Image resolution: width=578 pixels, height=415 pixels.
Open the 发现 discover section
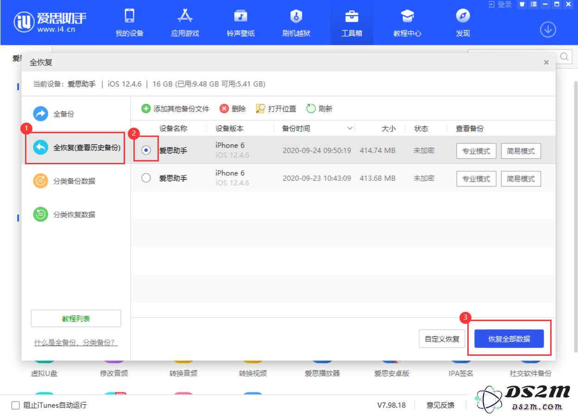463,23
